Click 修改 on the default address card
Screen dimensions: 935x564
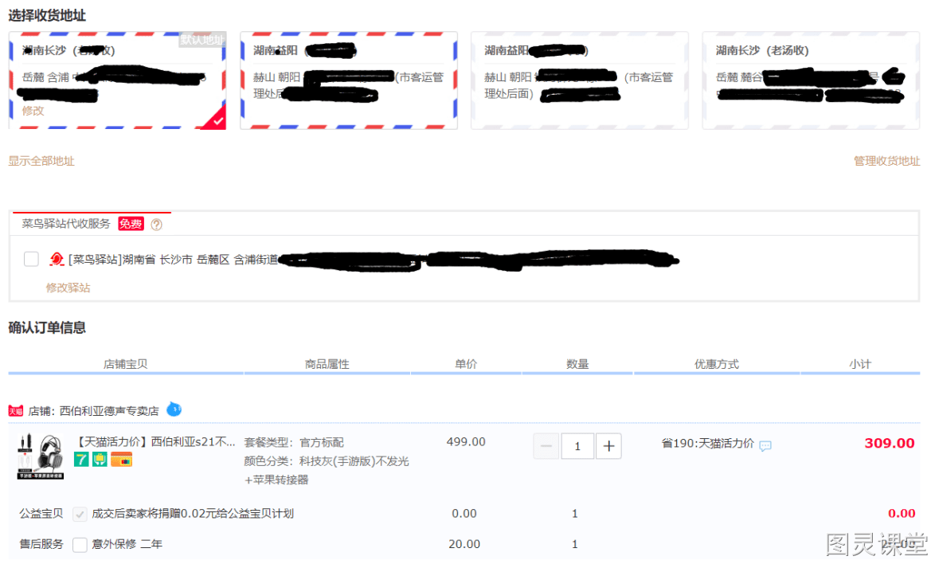(33, 110)
